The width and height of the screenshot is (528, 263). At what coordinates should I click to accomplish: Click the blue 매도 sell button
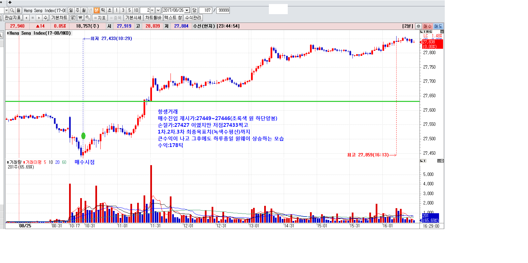(x=438, y=26)
